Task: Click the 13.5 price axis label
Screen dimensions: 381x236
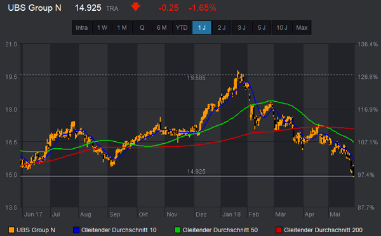Action: point(11,207)
